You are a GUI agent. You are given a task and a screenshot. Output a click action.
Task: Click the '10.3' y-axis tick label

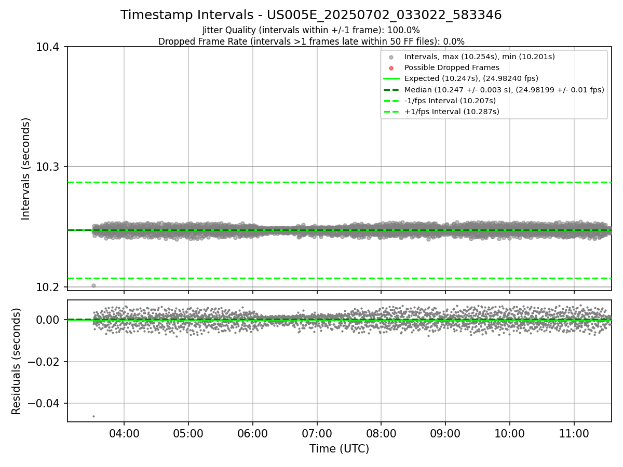coord(49,167)
